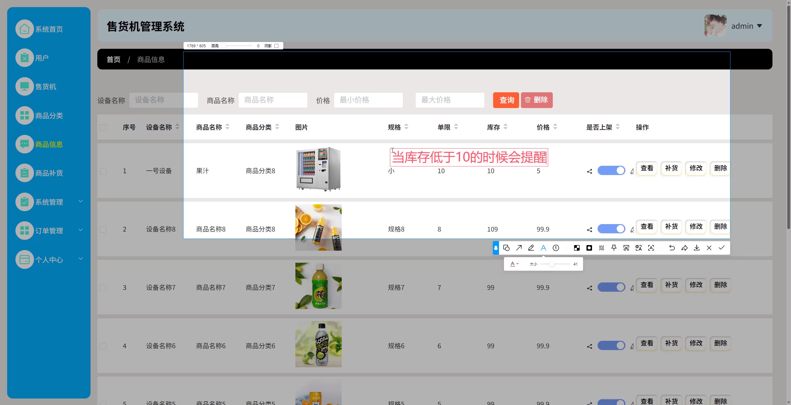
Task: Click the mosaic checkerboard tool
Action: 577,248
